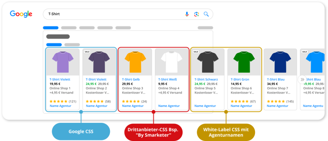Screen dimensions: 328x141
Task: Click the star rating with 121 reviews
Action: pos(63,101)
